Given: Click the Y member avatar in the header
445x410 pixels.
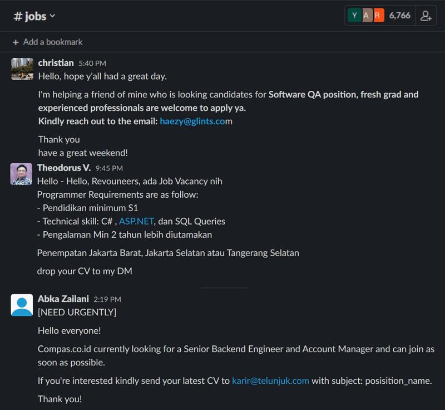Looking at the screenshot, I should 354,15.
